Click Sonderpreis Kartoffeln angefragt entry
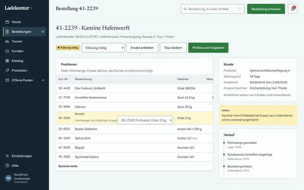 point(250,156)
